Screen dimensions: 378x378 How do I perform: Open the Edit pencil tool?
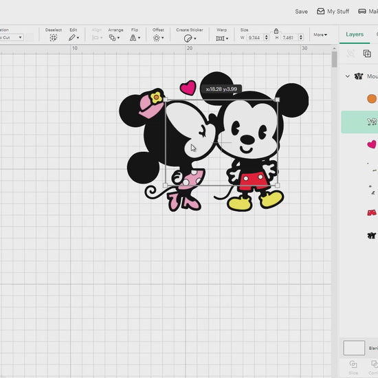click(x=72, y=38)
